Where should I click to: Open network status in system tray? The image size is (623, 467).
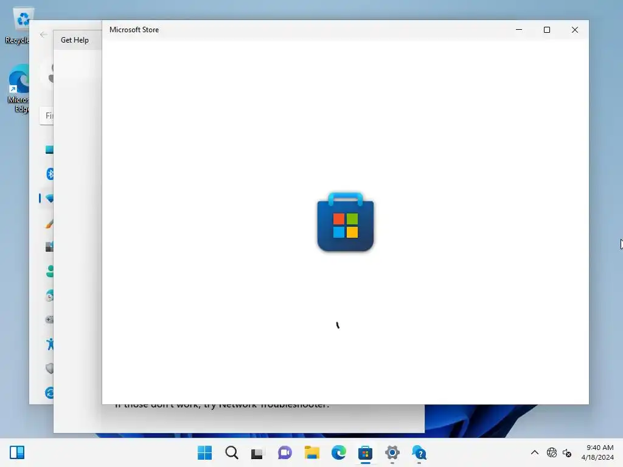pyautogui.click(x=551, y=452)
